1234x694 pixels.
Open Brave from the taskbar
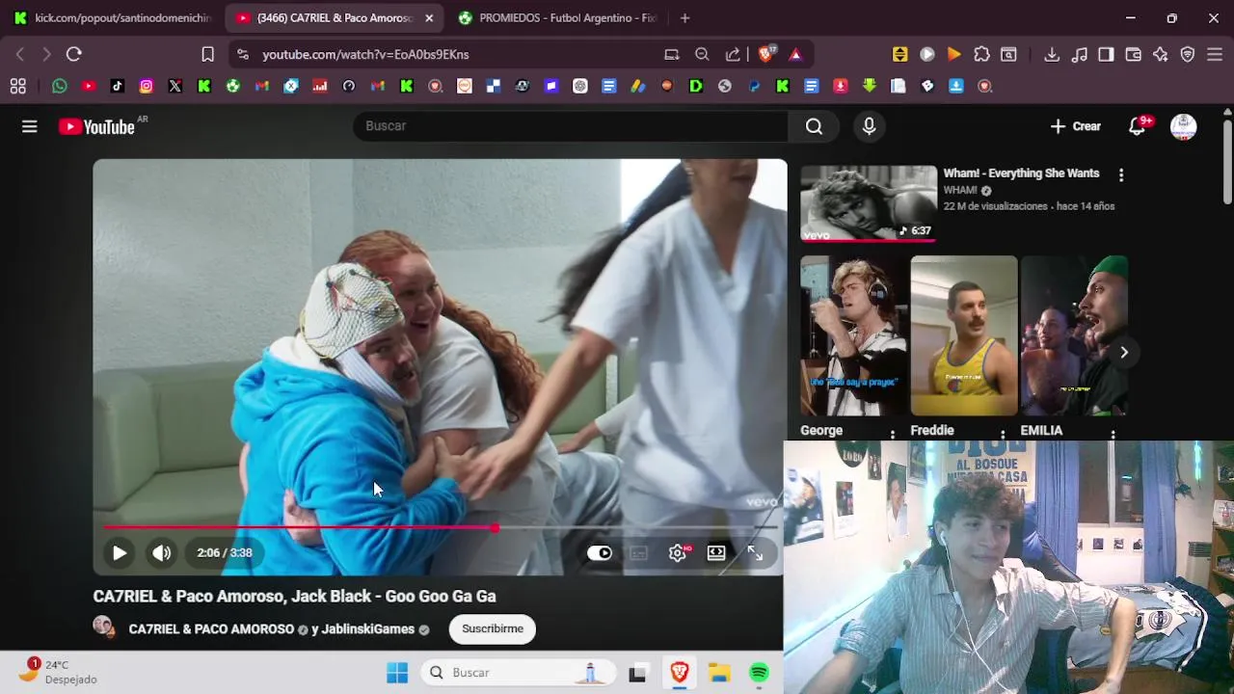tap(680, 673)
